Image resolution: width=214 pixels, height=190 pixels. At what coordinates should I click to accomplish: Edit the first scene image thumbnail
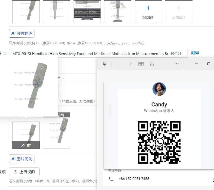click(23, 145)
